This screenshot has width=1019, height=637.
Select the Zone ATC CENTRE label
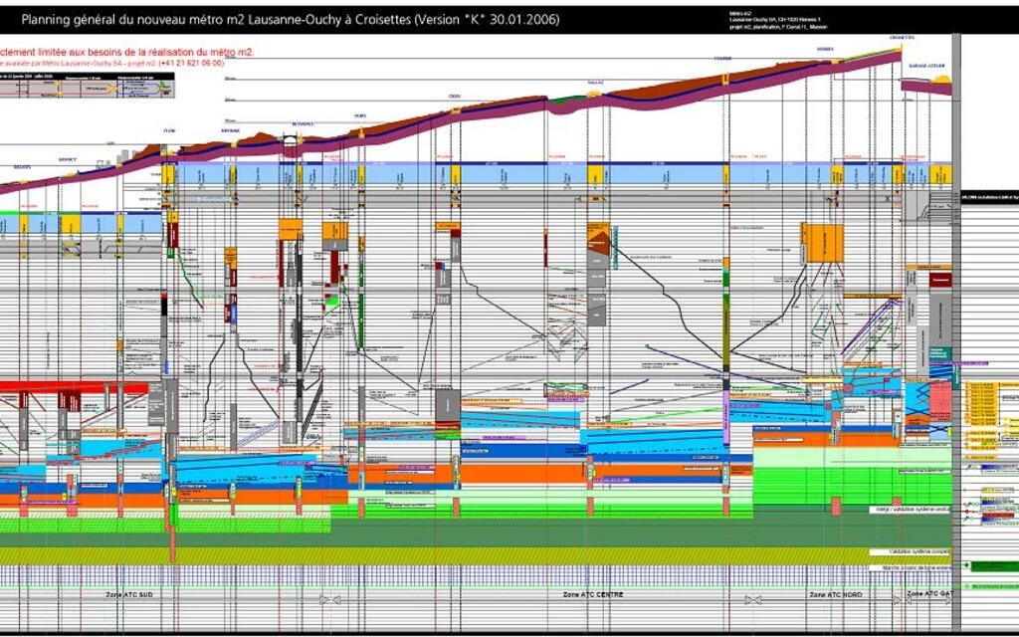pyautogui.click(x=593, y=594)
